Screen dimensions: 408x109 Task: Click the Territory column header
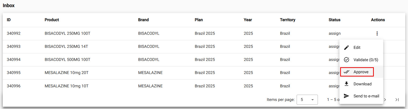pyautogui.click(x=288, y=20)
